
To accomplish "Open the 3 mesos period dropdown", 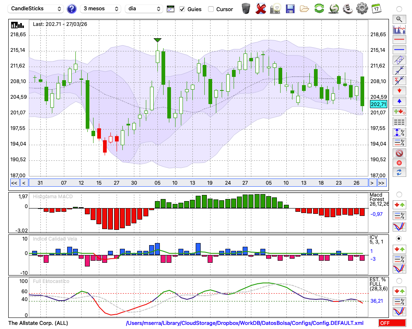I will click(x=101, y=9).
